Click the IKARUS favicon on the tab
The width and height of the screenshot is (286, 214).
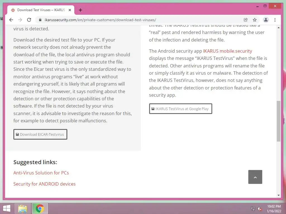[13, 10]
